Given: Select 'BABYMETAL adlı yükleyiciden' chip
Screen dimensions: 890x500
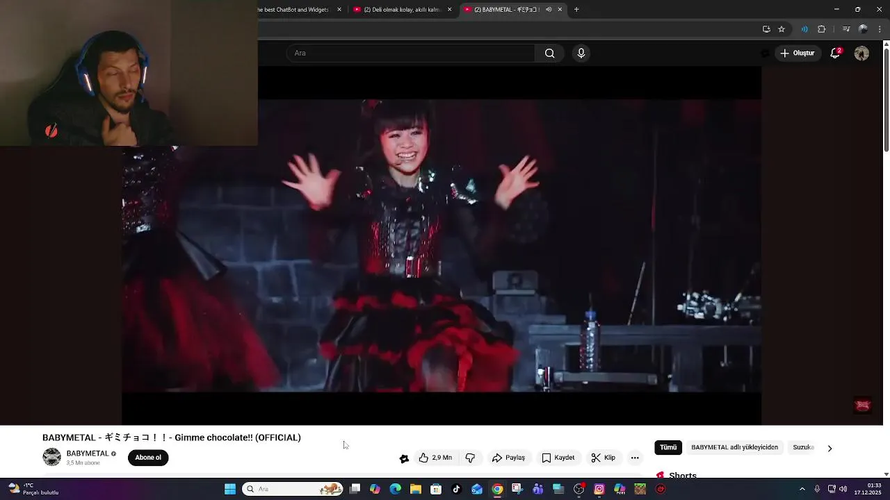Looking at the screenshot, I should (x=734, y=447).
